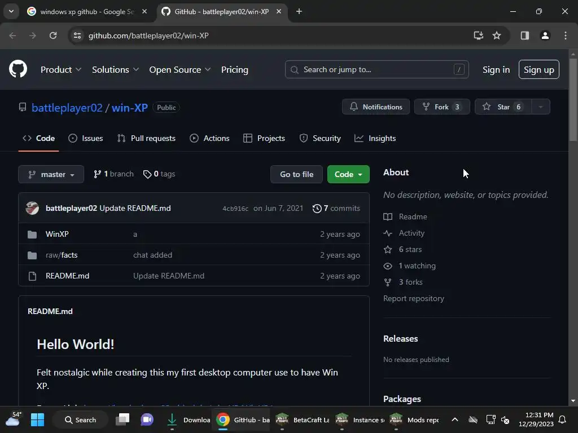View the 1 branch link
This screenshot has height=433, width=578.
click(113, 174)
